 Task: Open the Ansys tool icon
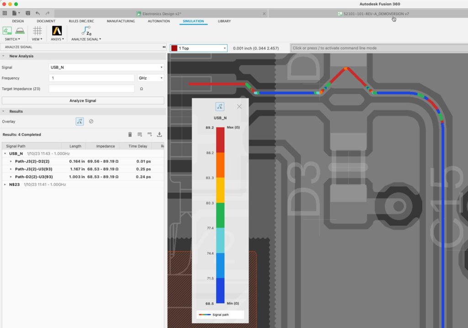pyautogui.click(x=57, y=31)
